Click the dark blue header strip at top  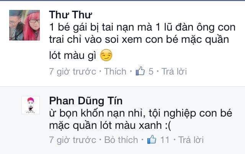pyautogui.click(x=122, y=0)
